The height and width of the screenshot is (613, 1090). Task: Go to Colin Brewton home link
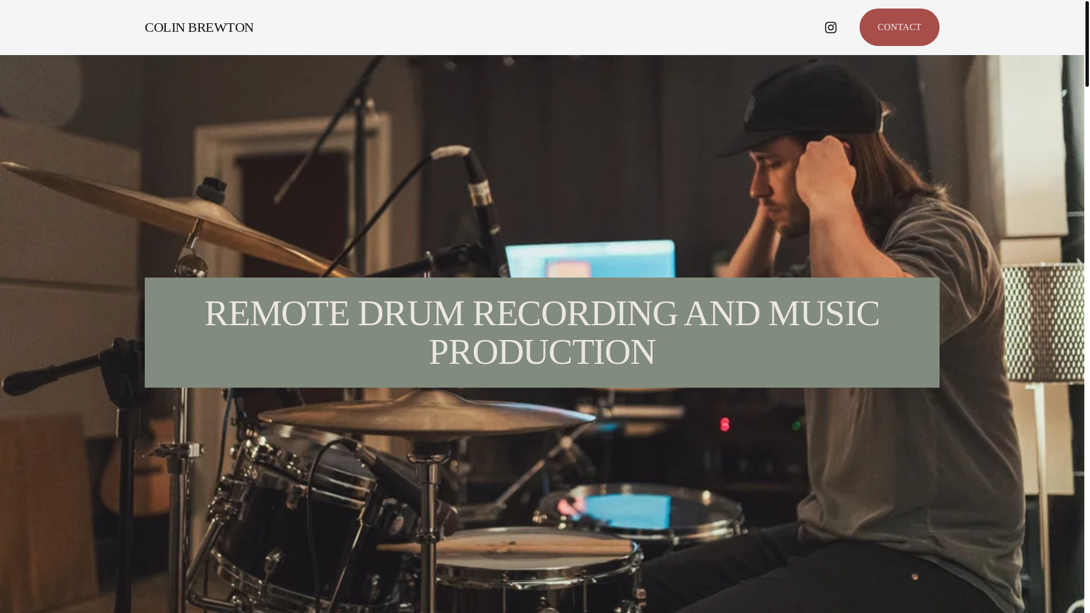tap(199, 27)
